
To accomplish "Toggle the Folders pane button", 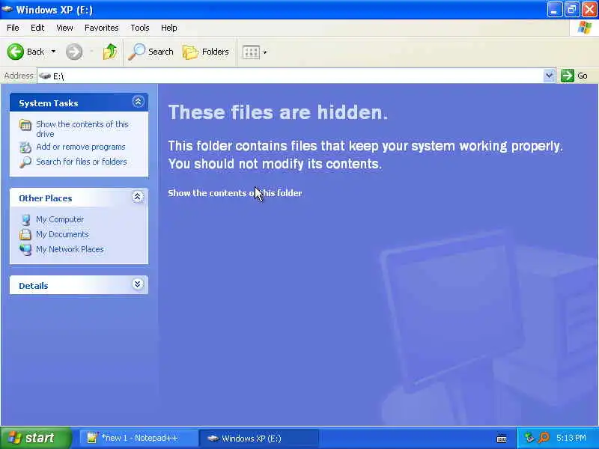I will tap(205, 52).
